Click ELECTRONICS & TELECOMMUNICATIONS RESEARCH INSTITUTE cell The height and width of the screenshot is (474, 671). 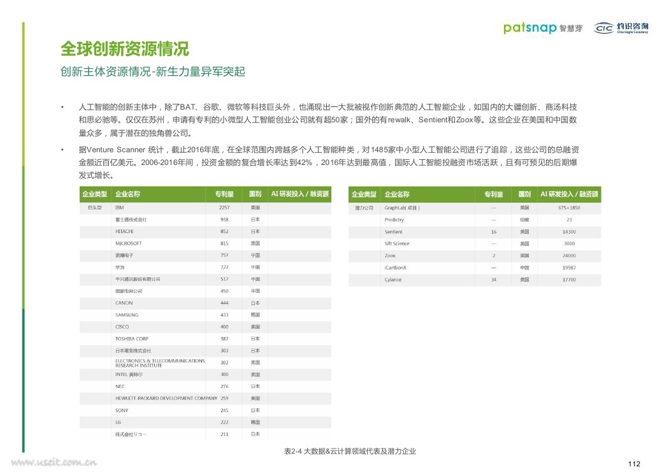click(160, 363)
